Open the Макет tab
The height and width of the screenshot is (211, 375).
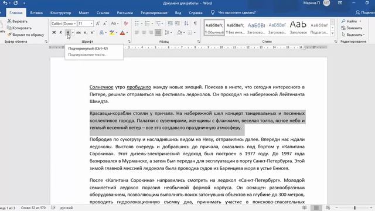point(84,13)
